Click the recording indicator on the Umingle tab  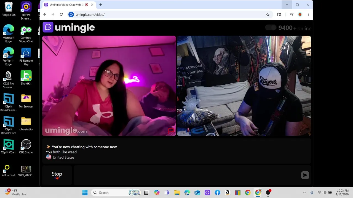[87, 5]
